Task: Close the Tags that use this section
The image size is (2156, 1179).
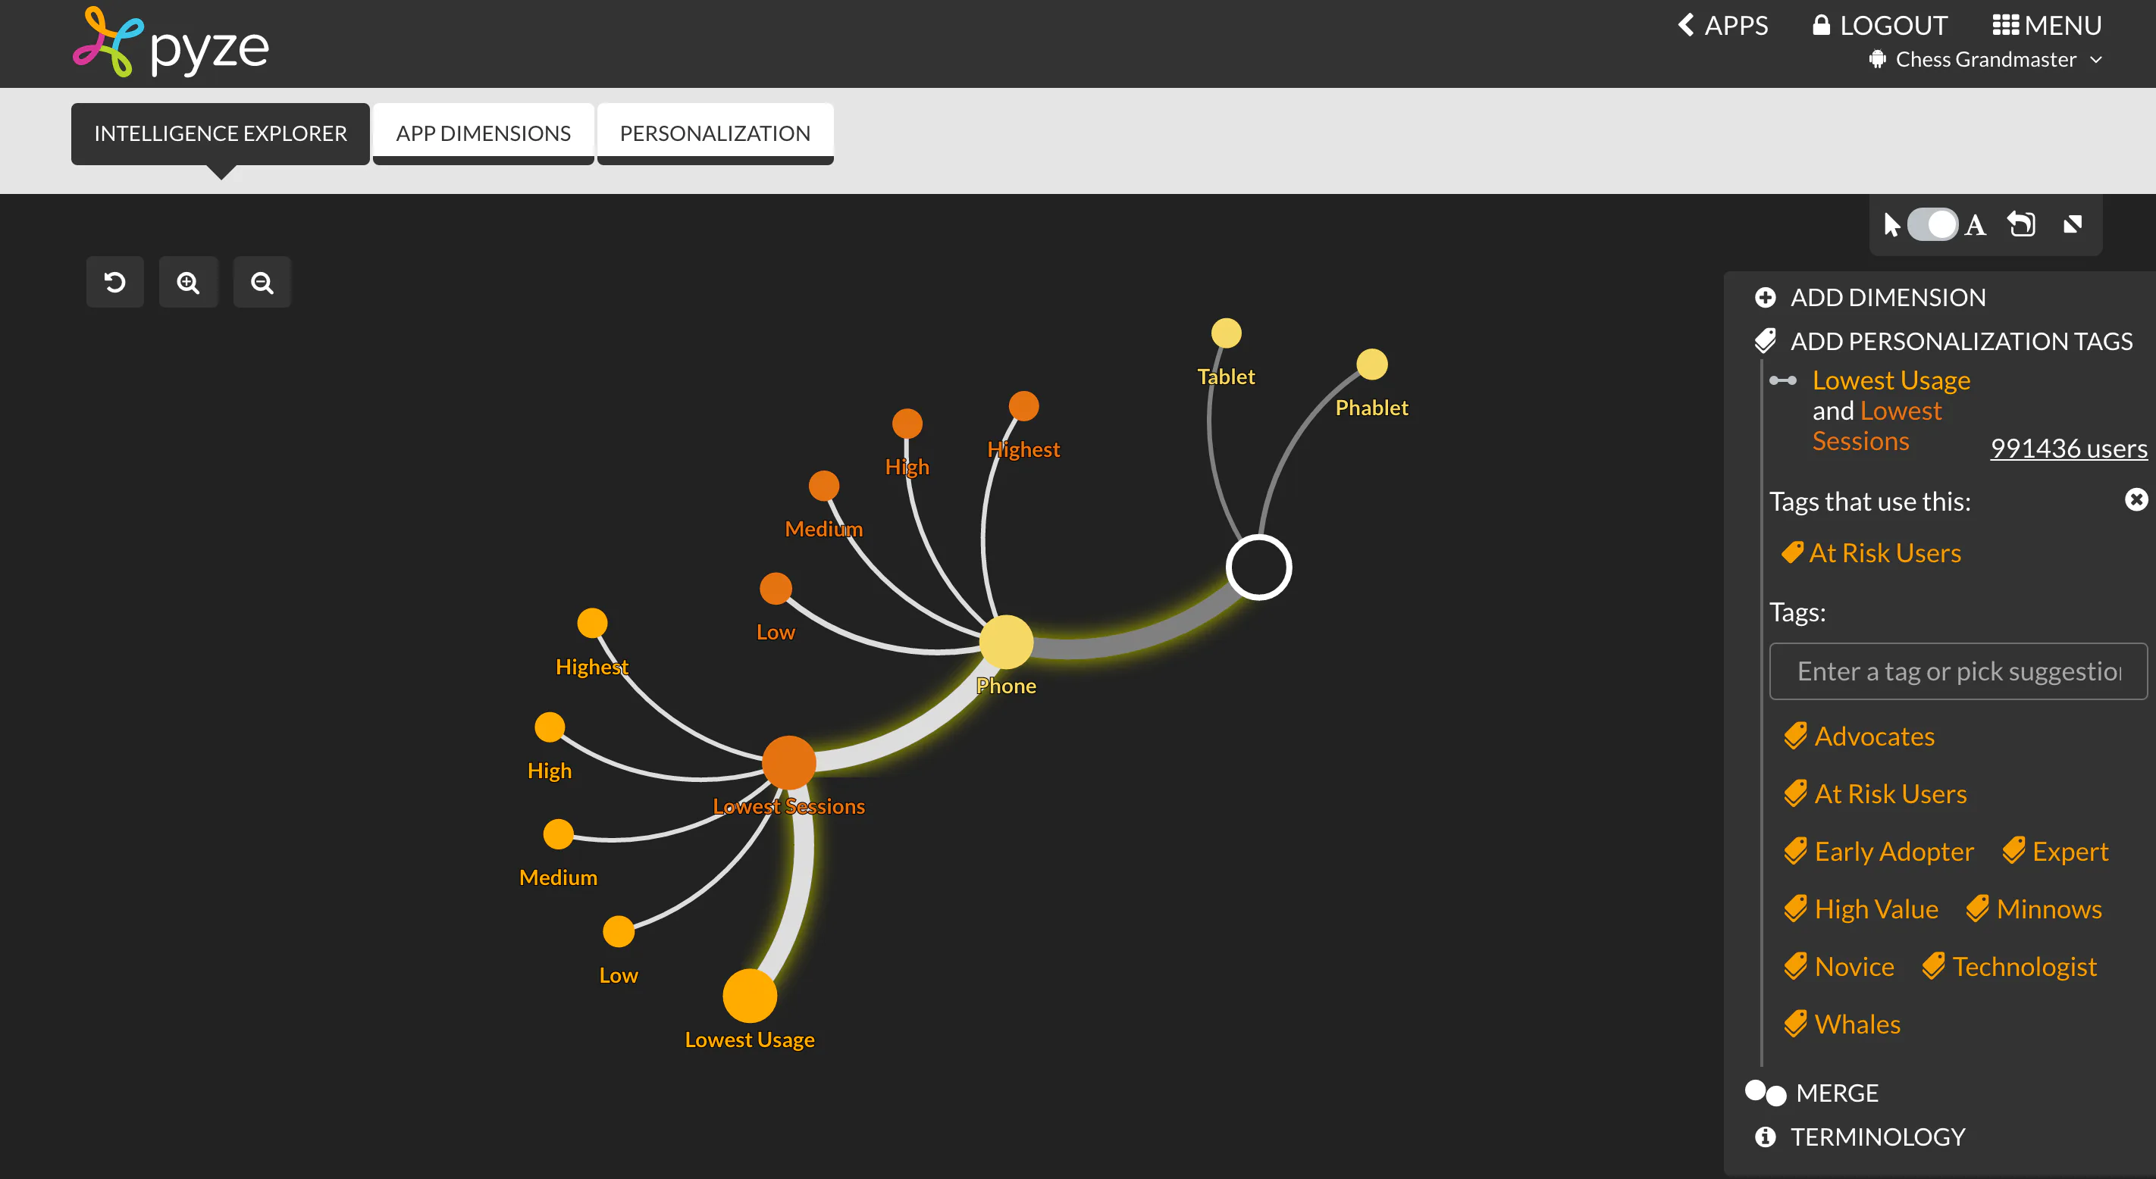Action: (x=2136, y=499)
